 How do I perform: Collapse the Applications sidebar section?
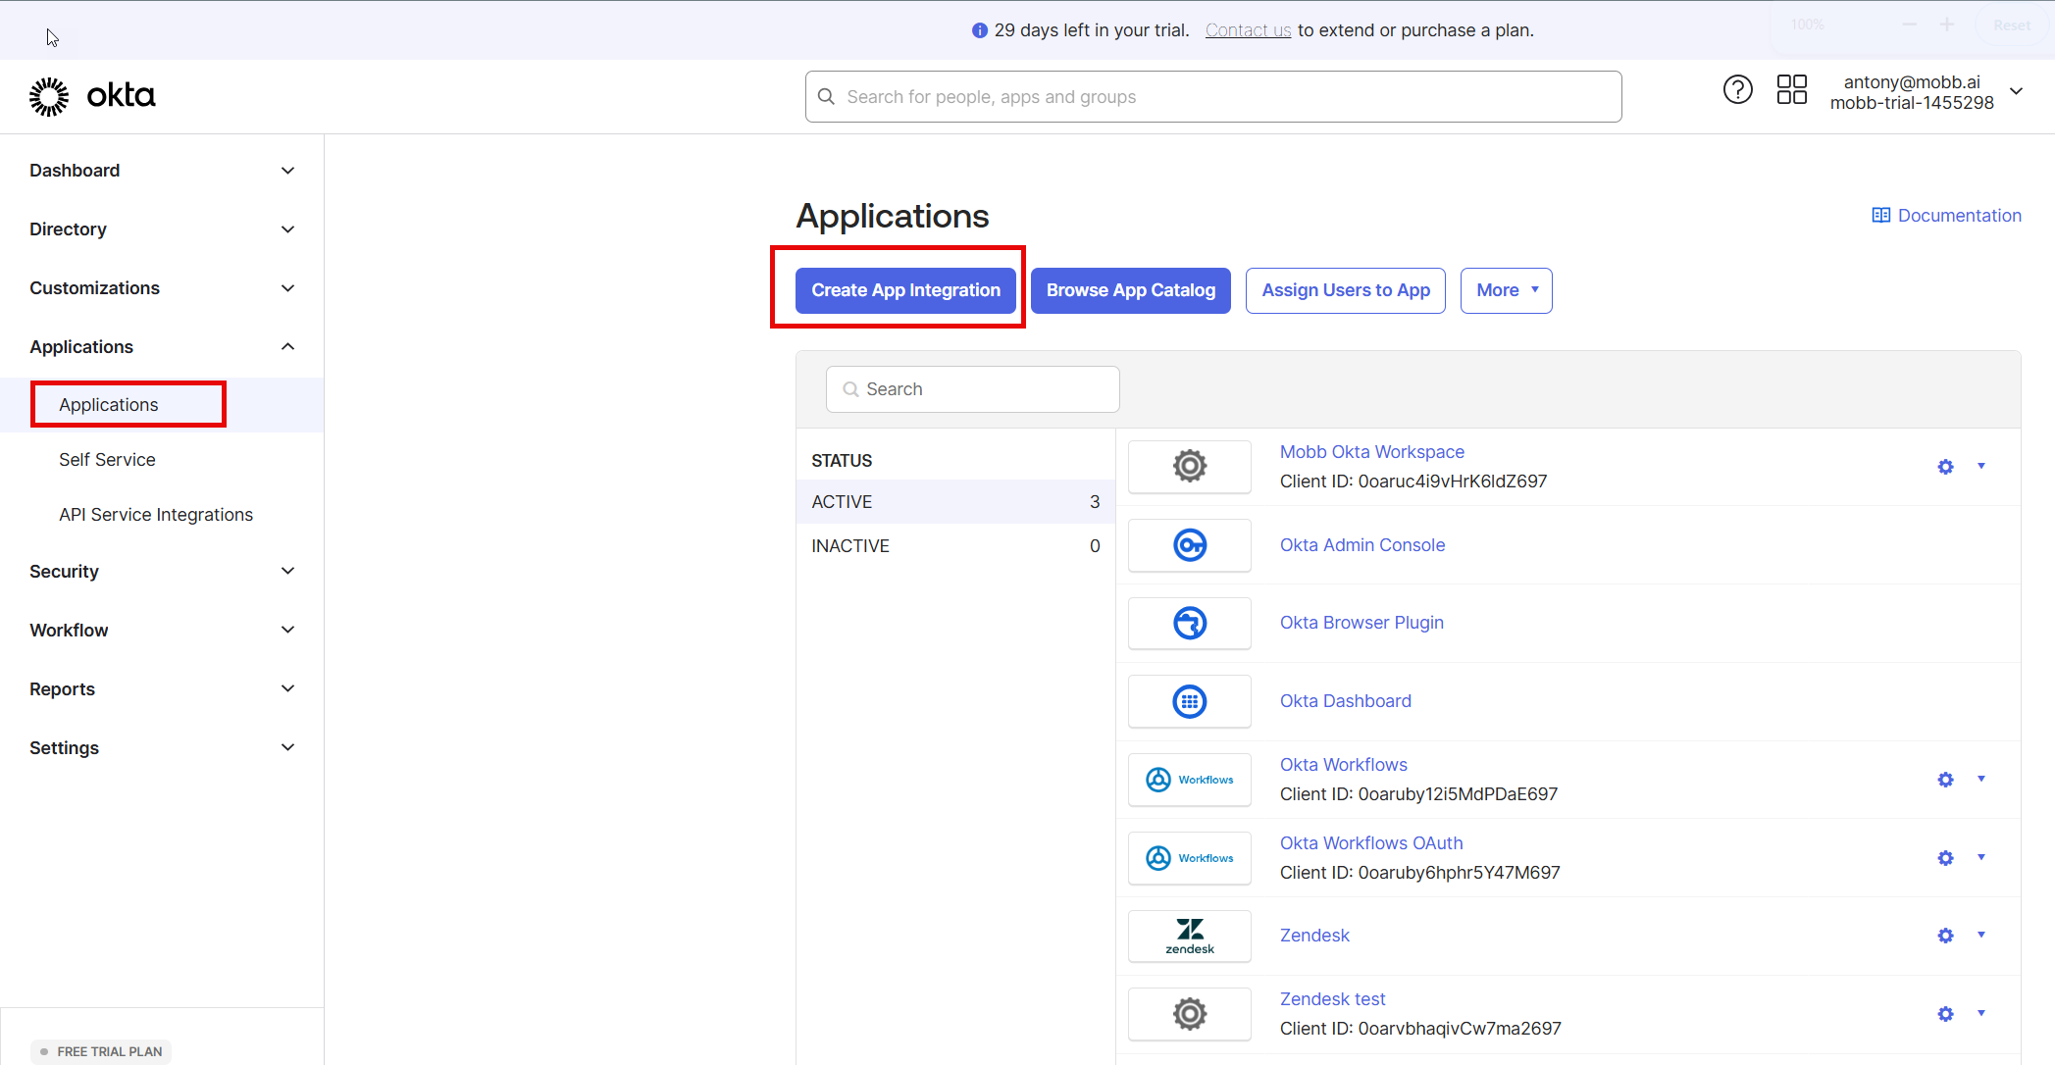[287, 346]
